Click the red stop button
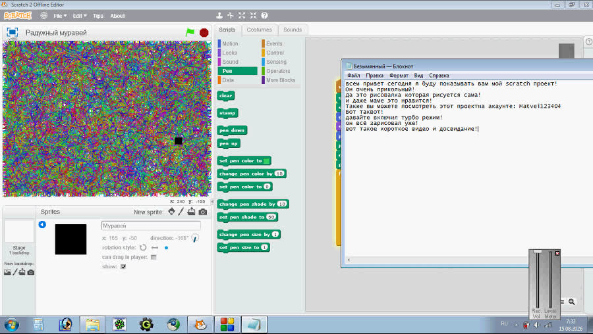 click(204, 33)
